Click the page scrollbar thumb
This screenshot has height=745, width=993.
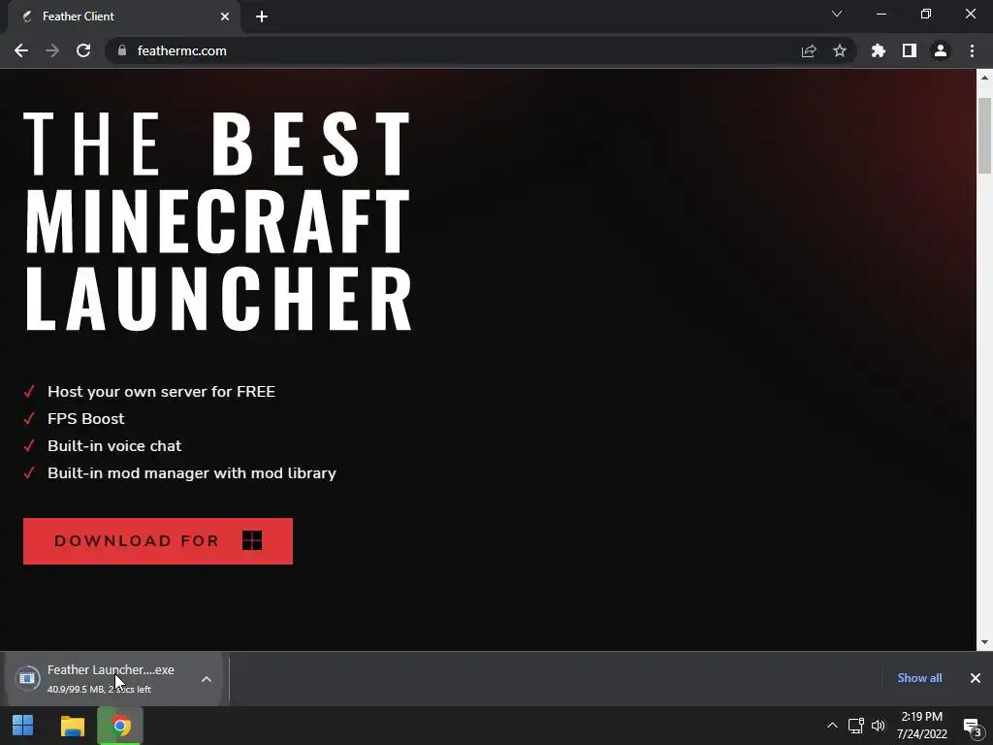984,136
